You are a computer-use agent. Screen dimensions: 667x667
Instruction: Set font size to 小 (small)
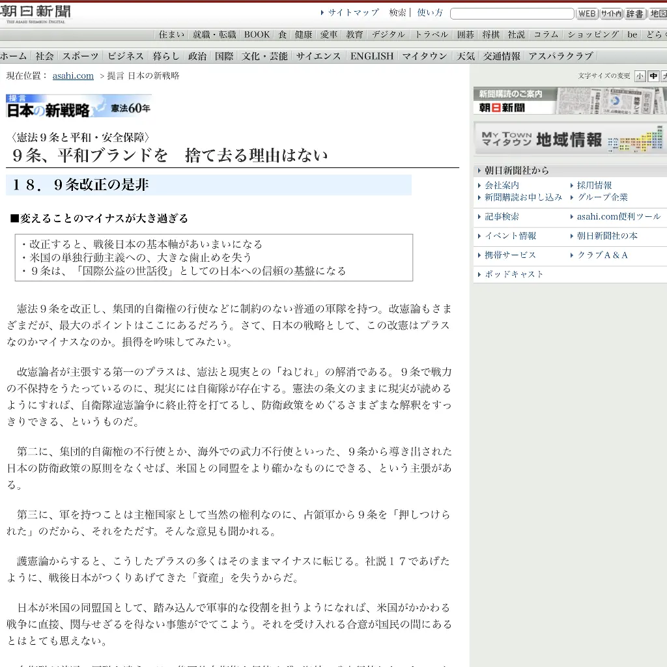(640, 76)
